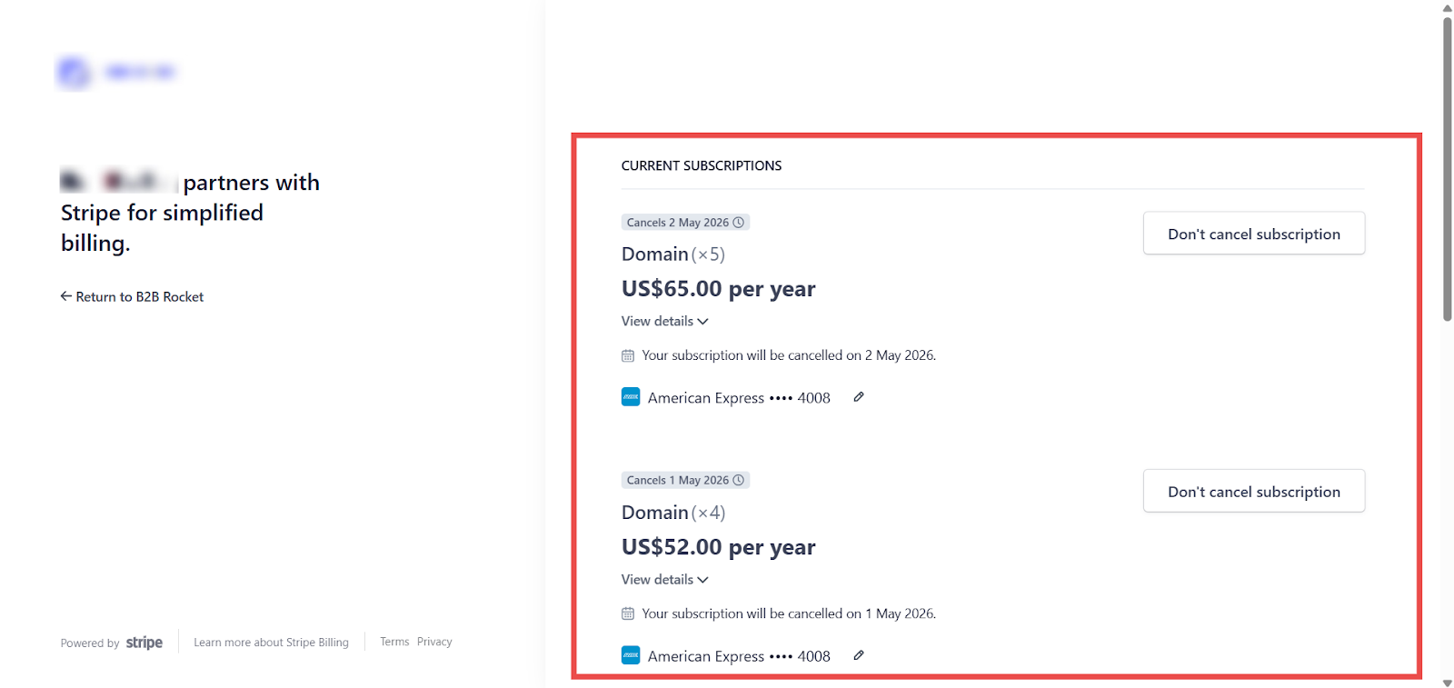This screenshot has height=688, width=1454.
Task: Click the scrollbar down arrow
Action: click(x=1447, y=682)
